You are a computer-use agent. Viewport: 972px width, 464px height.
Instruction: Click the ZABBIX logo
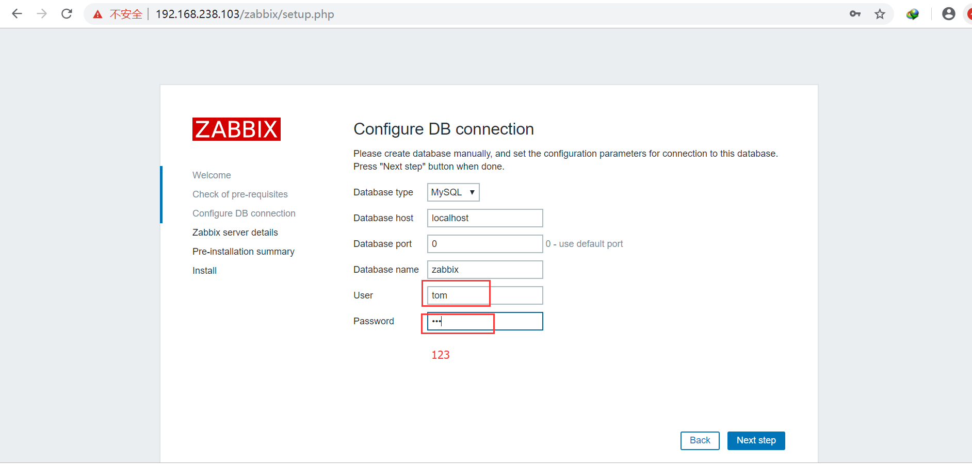click(236, 129)
